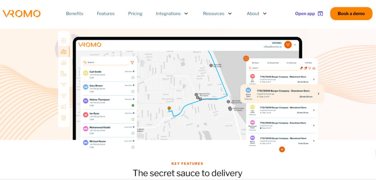Image resolution: width=376 pixels, height=180 pixels.
Task: Click the ruler icon in sidebar
Action: [x=64, y=73]
